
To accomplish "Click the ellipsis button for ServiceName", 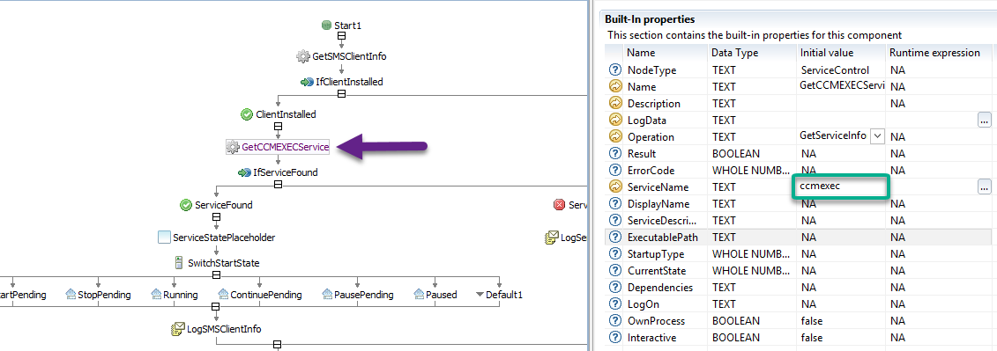I will 985,186.
